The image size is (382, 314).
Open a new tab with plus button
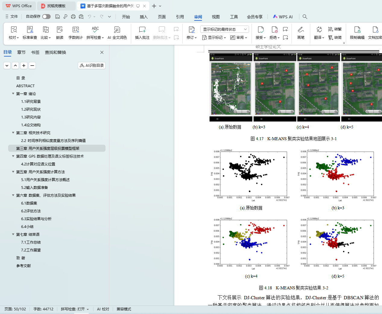coord(154,6)
